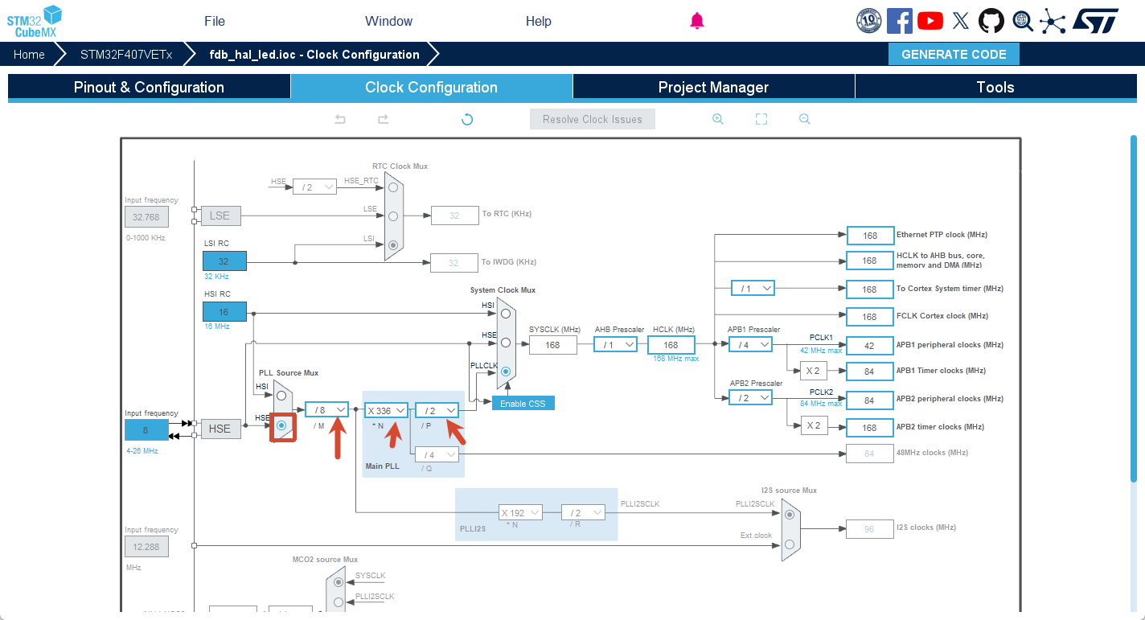The width and height of the screenshot is (1145, 620).
Task: Select HSE in the PLL Source Mux
Action: [x=281, y=425]
